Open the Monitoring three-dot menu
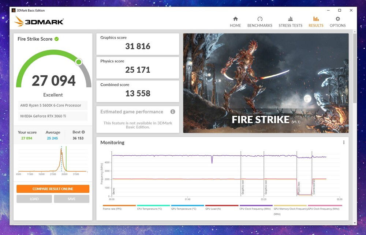The width and height of the screenshot is (366, 235). (344, 143)
